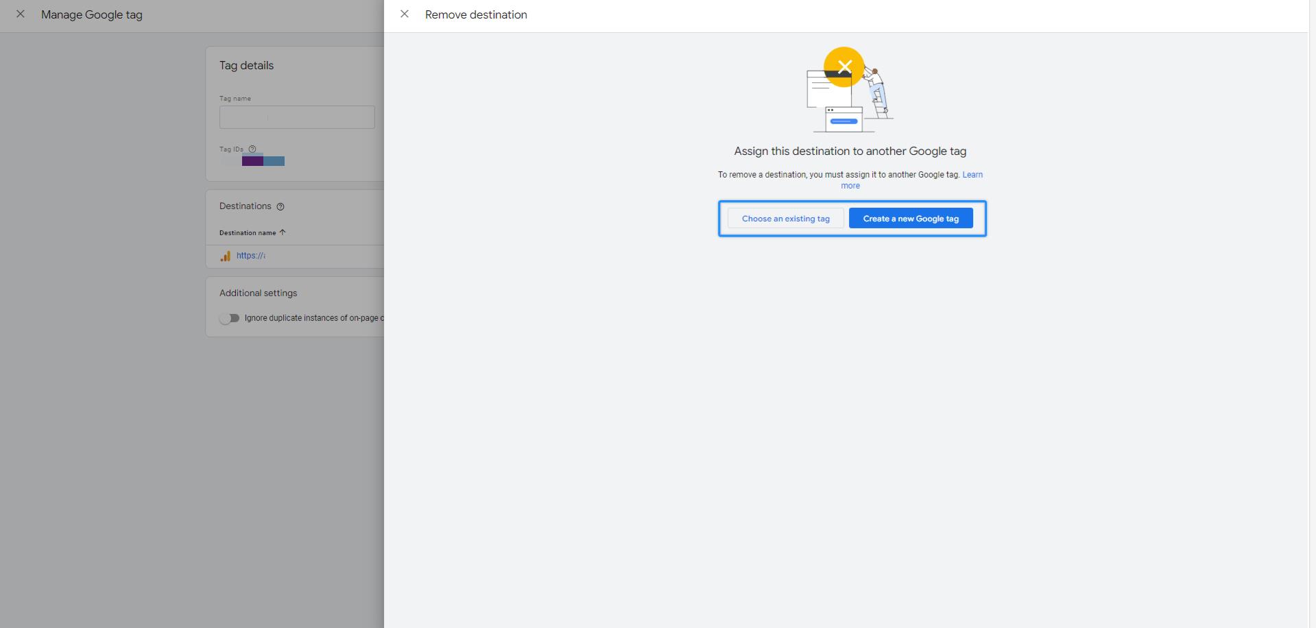This screenshot has width=1316, height=628.
Task: Toggle Ignore duplicate instances switch
Action: [229, 318]
